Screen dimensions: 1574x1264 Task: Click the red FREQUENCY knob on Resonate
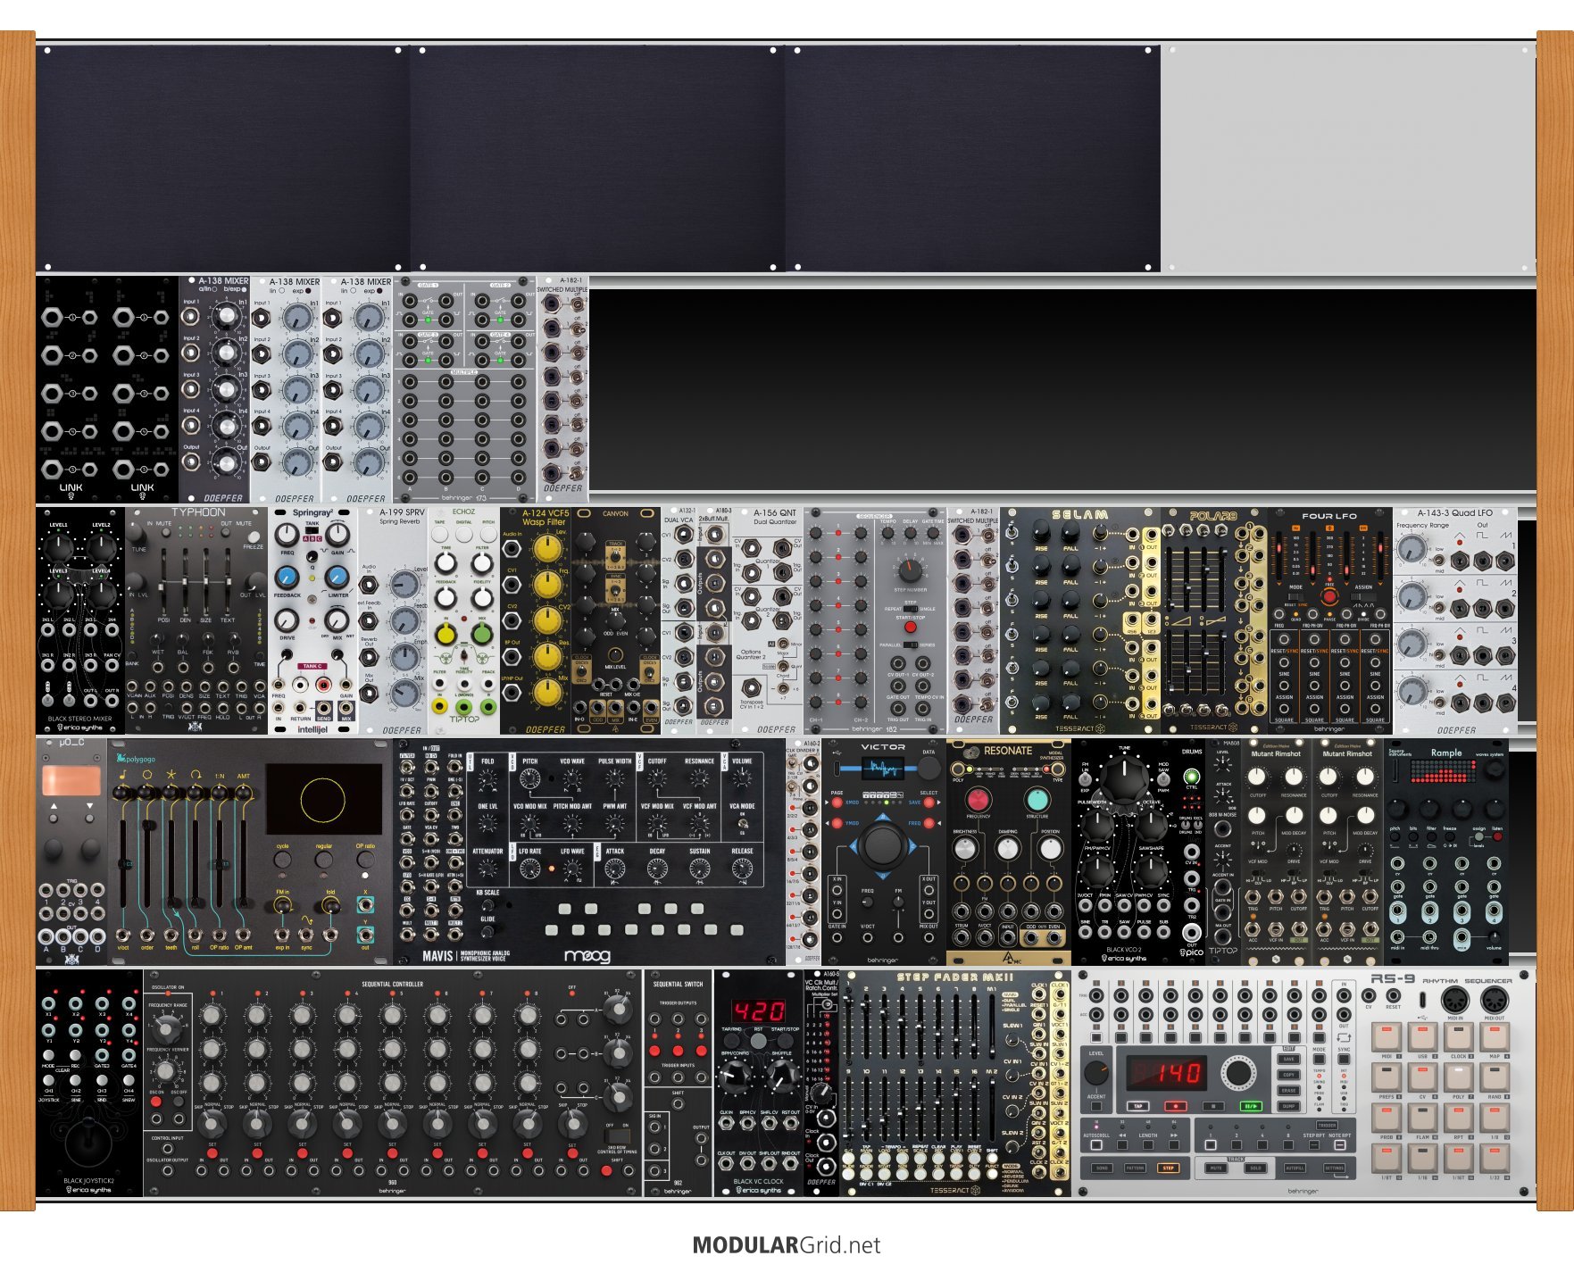point(979,798)
